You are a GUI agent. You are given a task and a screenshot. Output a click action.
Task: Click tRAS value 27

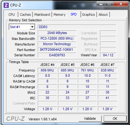point(87,92)
